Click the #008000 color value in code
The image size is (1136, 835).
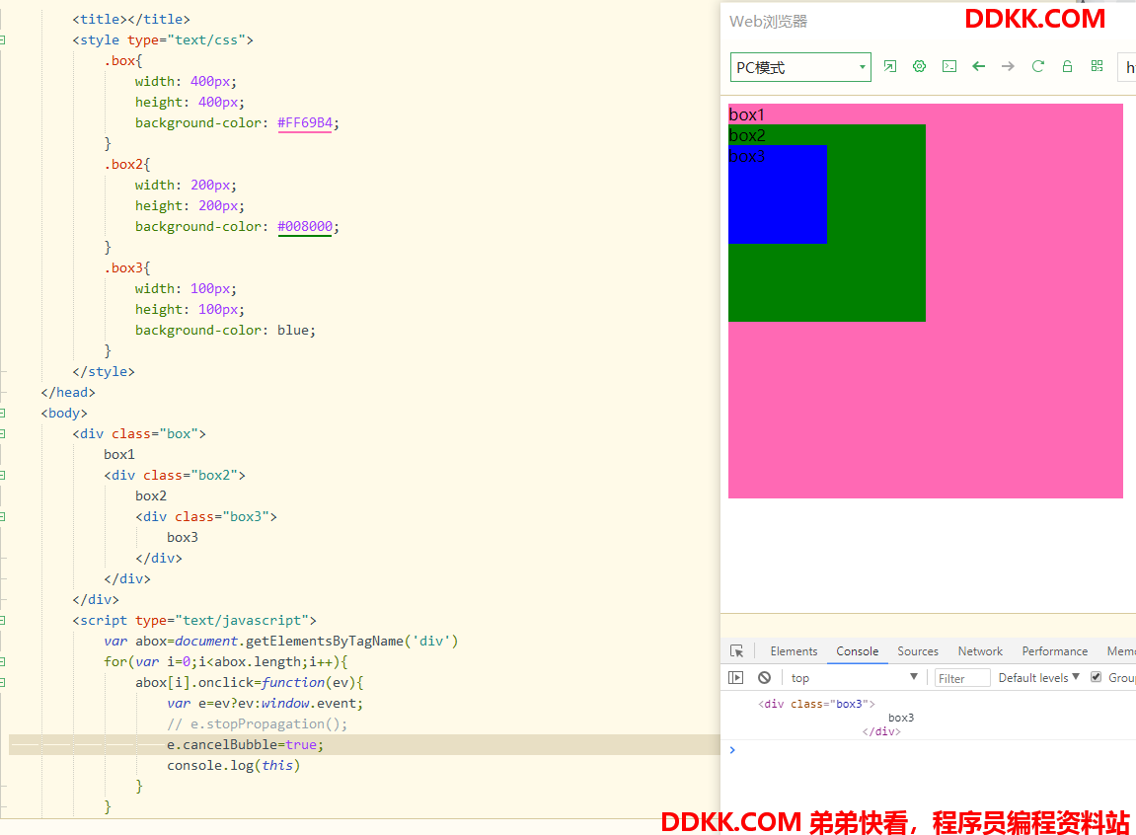(305, 226)
